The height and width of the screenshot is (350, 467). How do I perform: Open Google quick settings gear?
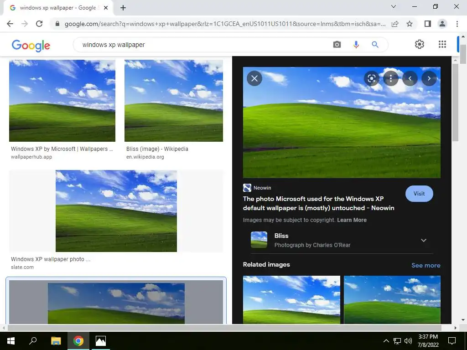coord(420,44)
